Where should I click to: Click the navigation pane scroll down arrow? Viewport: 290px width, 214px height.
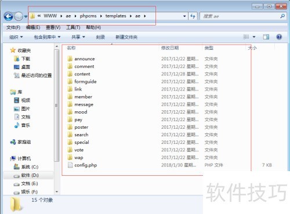click(57, 192)
